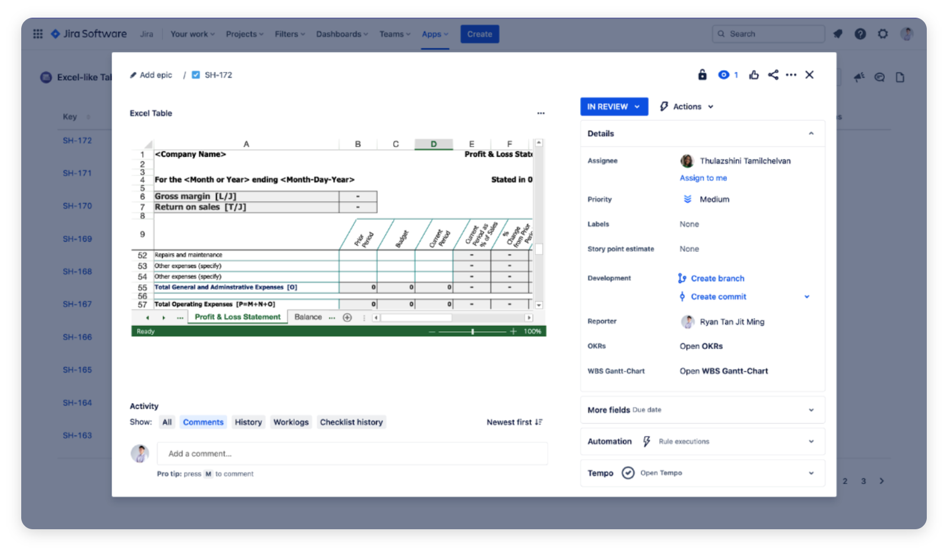Add a new sheet with plus icon

coord(347,318)
